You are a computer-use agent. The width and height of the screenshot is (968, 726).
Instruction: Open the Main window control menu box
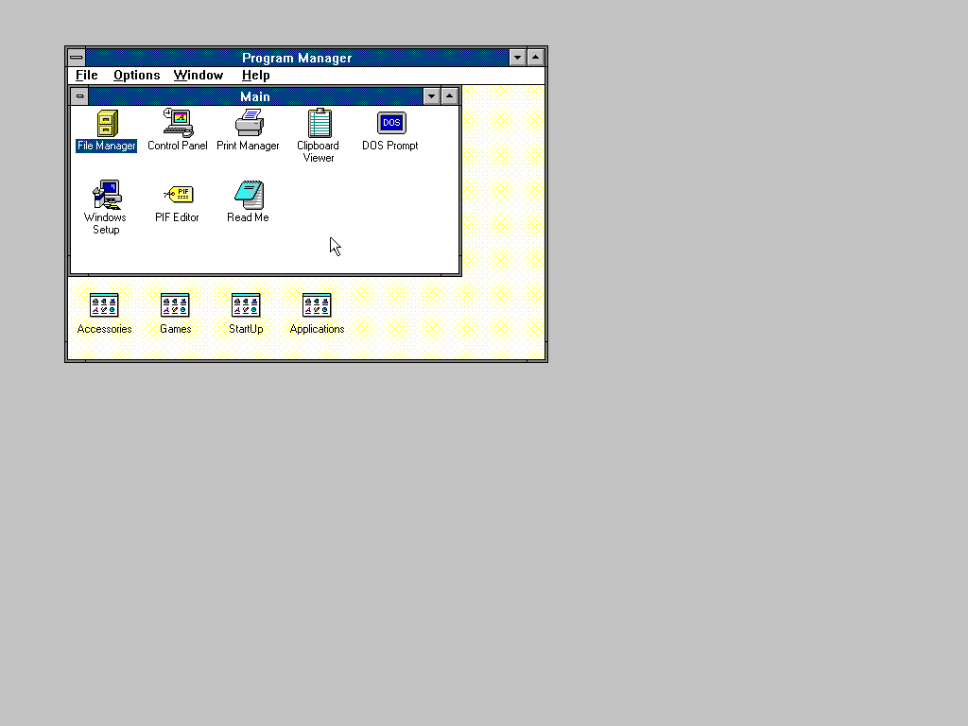(x=80, y=96)
